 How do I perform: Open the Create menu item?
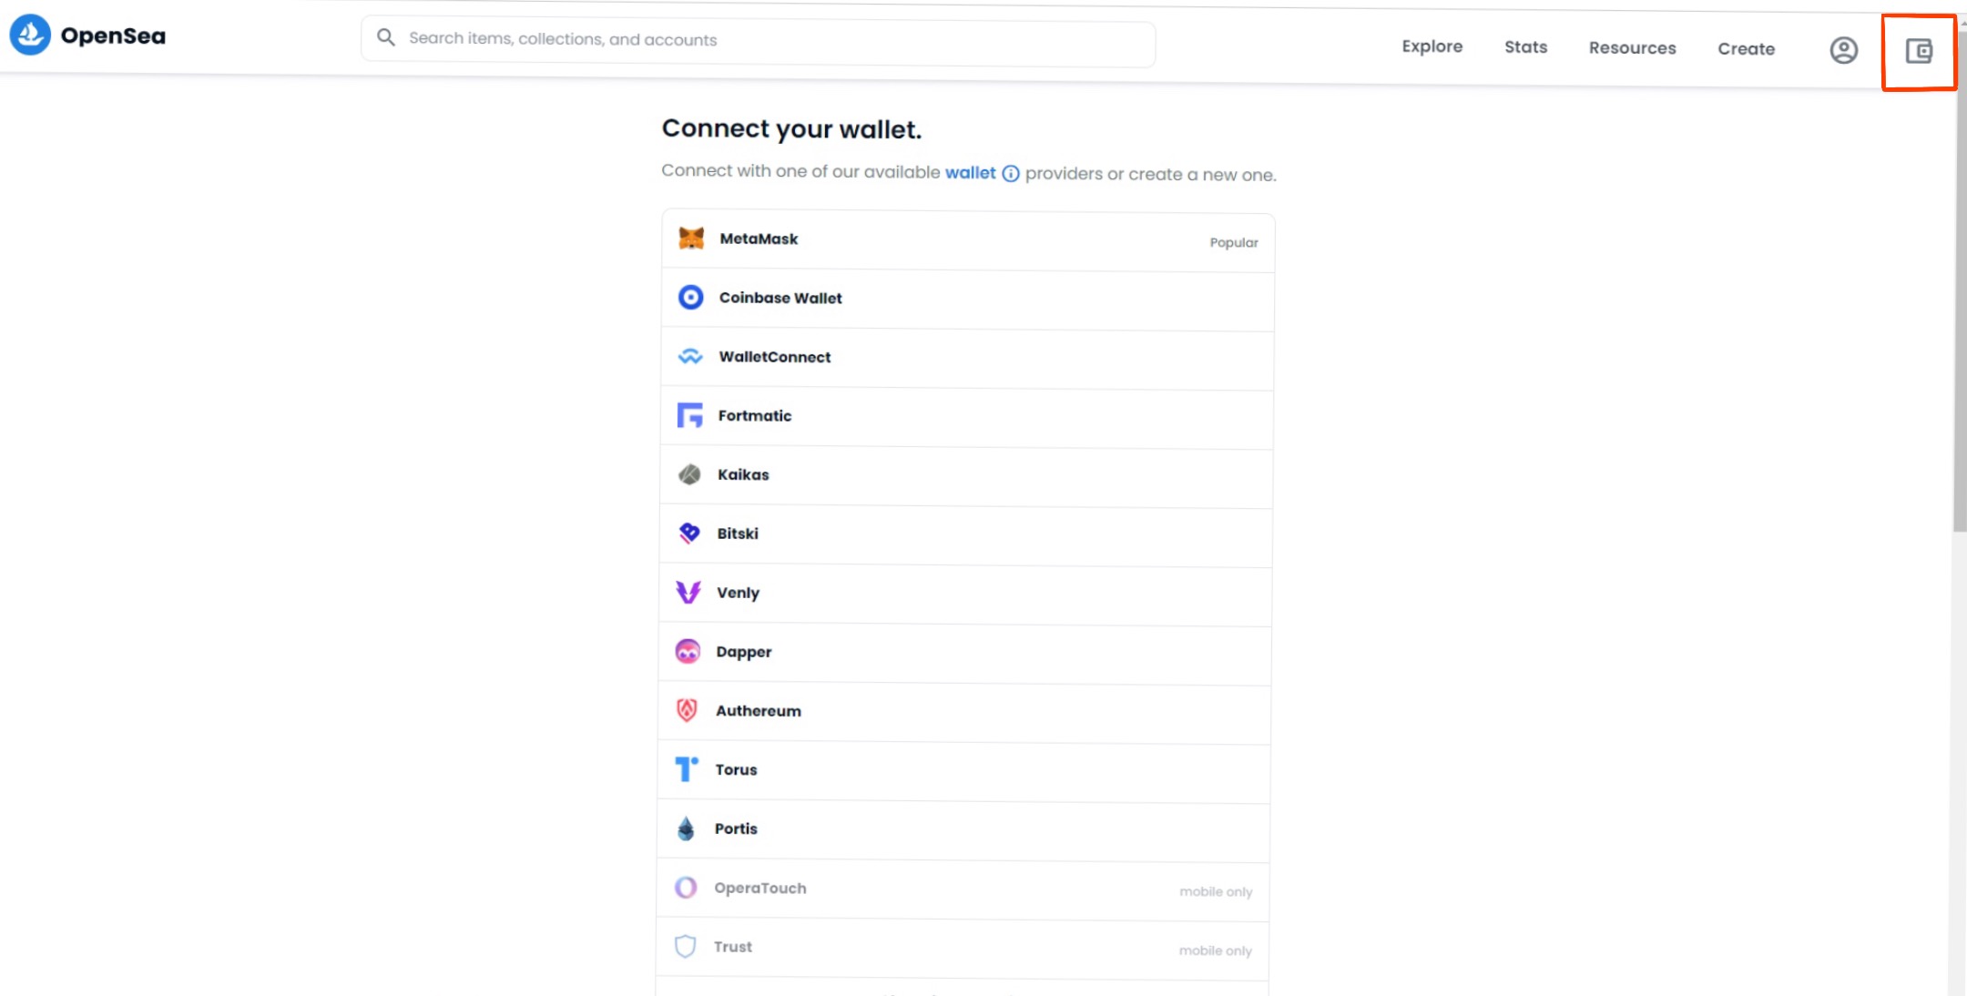pyautogui.click(x=1746, y=49)
